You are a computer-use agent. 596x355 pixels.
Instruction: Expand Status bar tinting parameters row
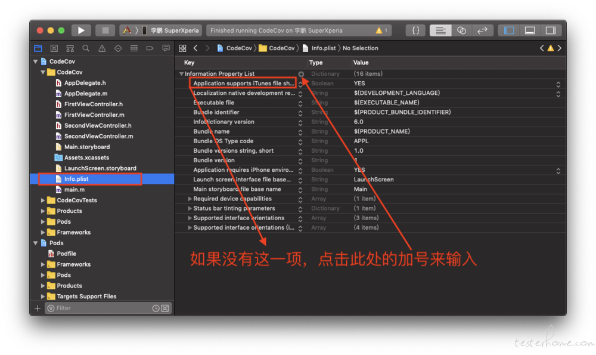tap(190, 208)
